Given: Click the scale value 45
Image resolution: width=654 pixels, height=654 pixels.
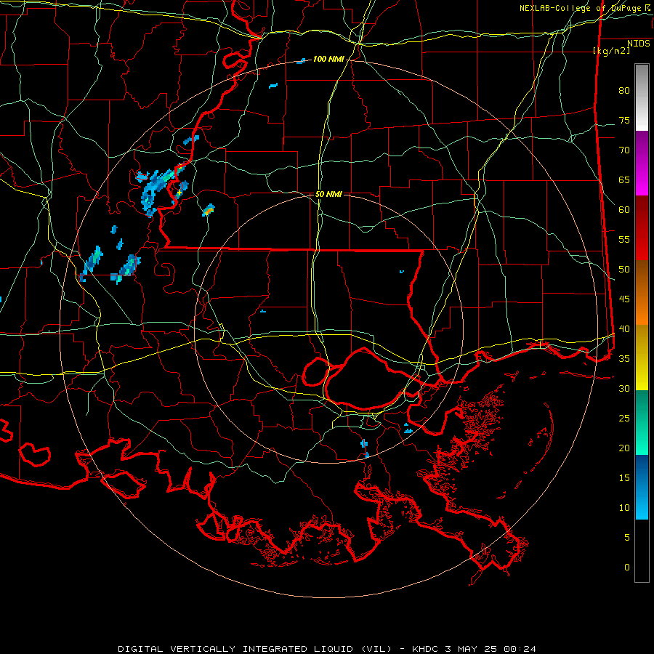Looking at the screenshot, I should pyautogui.click(x=624, y=299).
